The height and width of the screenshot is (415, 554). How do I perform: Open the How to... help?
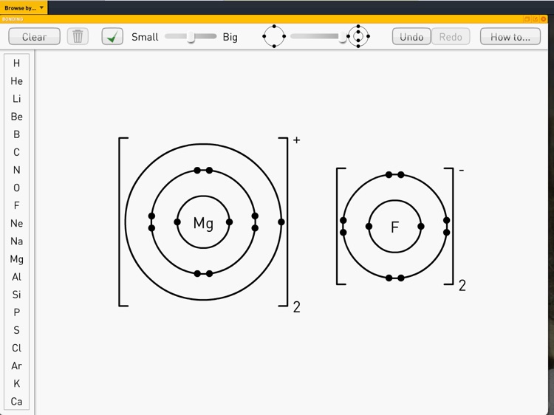[x=510, y=37]
